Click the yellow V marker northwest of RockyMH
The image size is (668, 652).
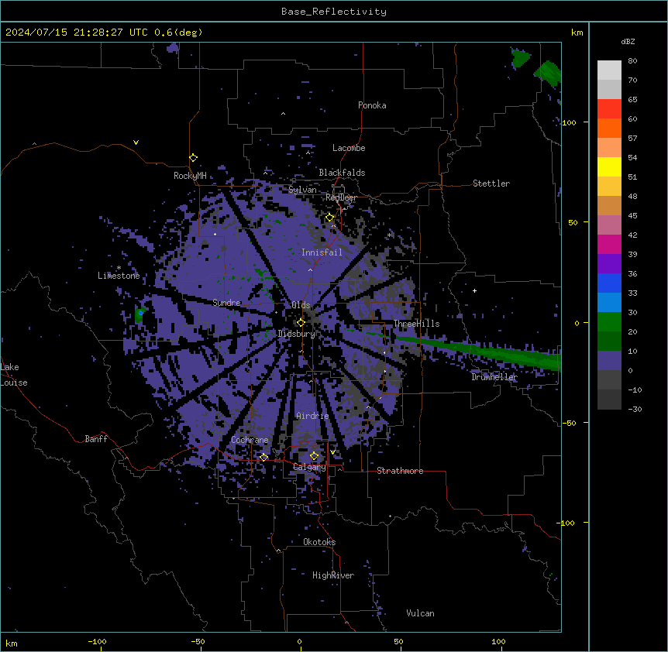point(136,142)
